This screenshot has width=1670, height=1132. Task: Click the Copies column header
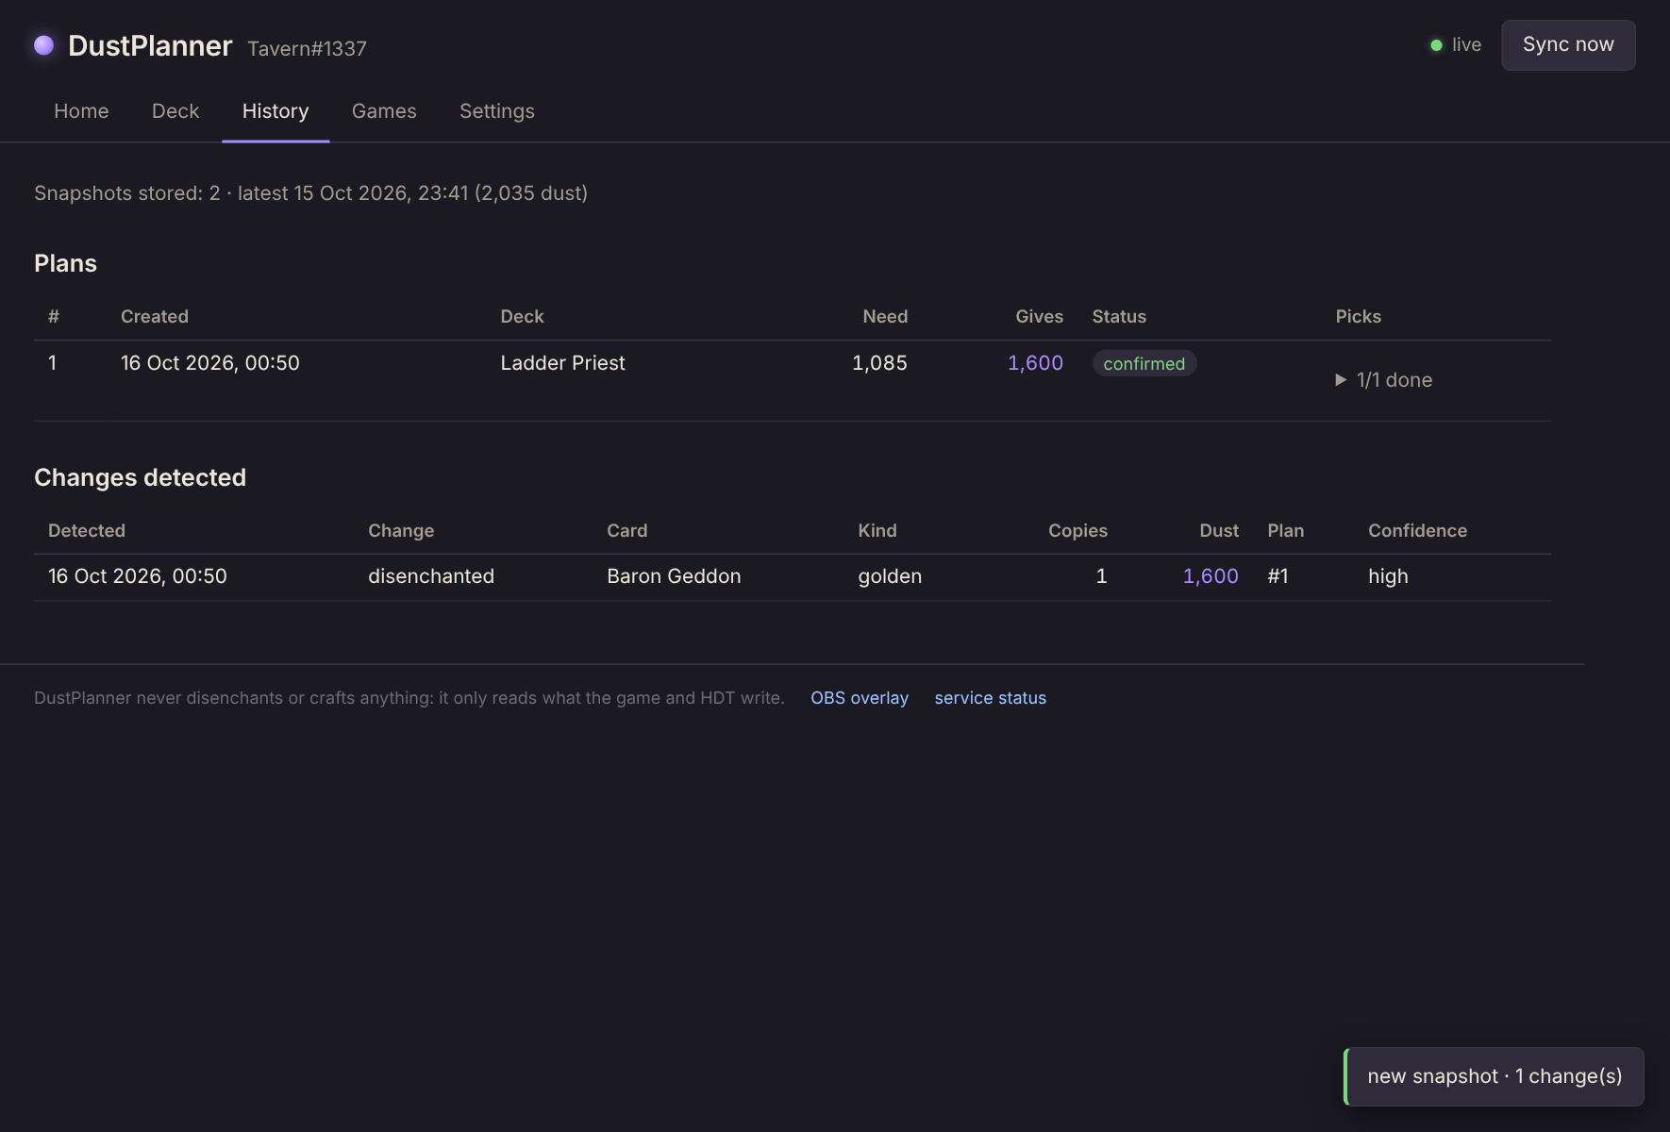tap(1077, 531)
